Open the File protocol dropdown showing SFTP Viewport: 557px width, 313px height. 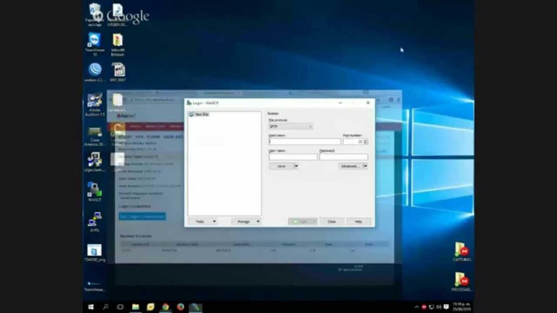point(310,126)
